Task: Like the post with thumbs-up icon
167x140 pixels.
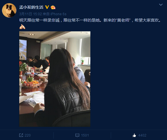Action: pyautogui.click(x=134, y=135)
